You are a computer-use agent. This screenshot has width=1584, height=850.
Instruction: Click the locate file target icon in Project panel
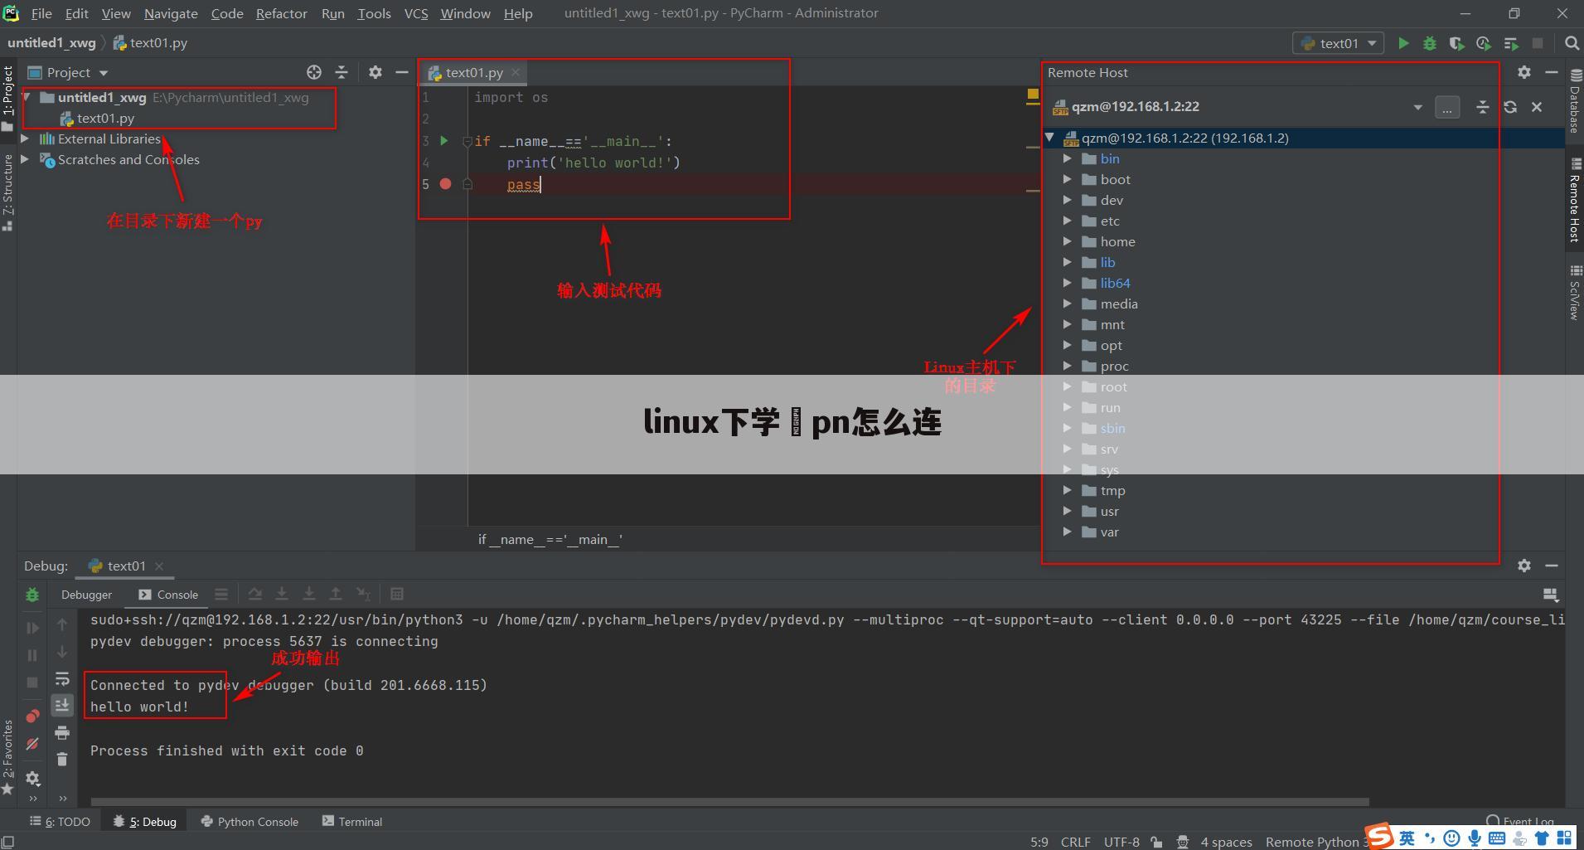(314, 72)
